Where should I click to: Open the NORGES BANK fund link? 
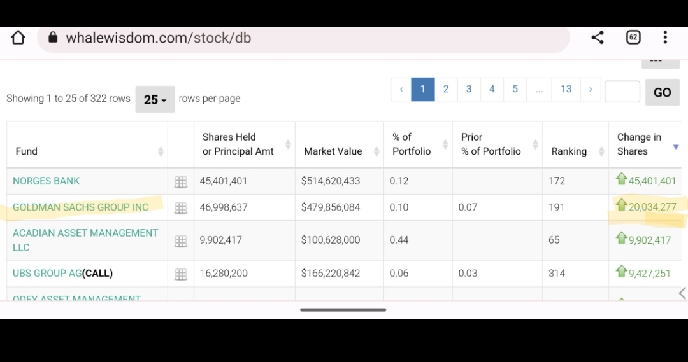tap(46, 181)
